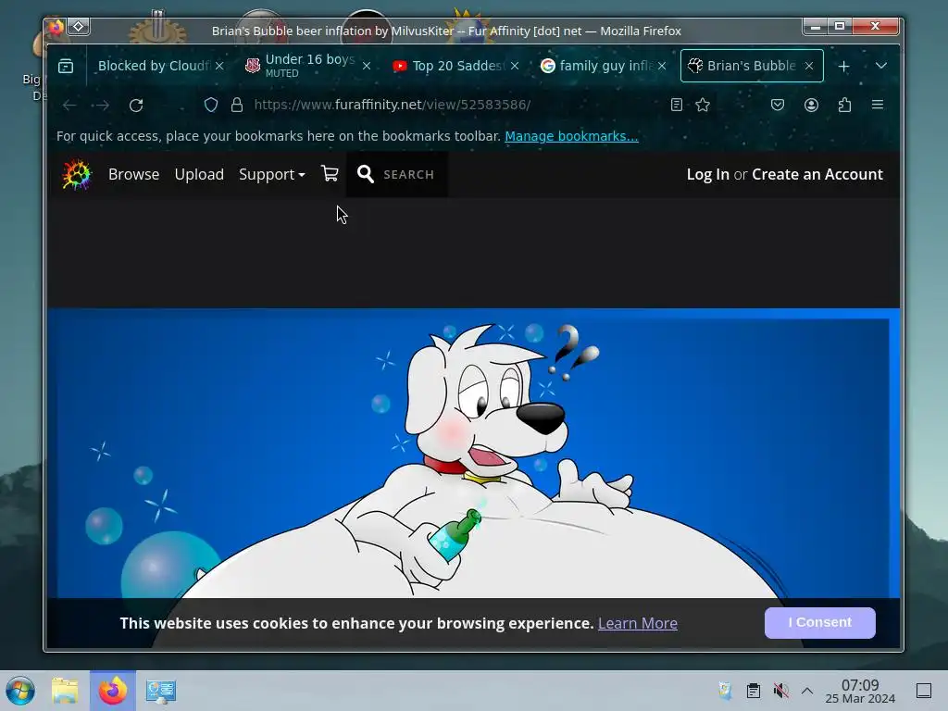Go forward with the forward arrow
Screen dimensions: 948x711
point(102,106)
